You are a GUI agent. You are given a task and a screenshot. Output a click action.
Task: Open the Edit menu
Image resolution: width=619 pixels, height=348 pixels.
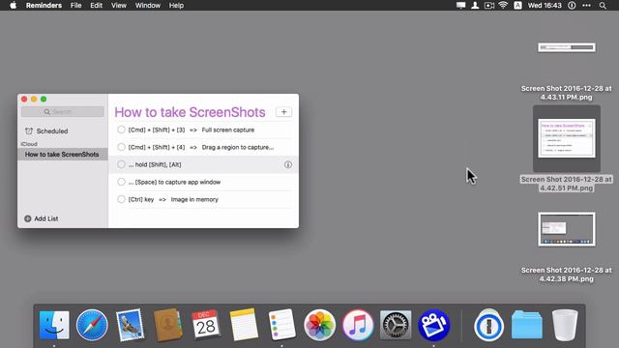pyautogui.click(x=97, y=6)
